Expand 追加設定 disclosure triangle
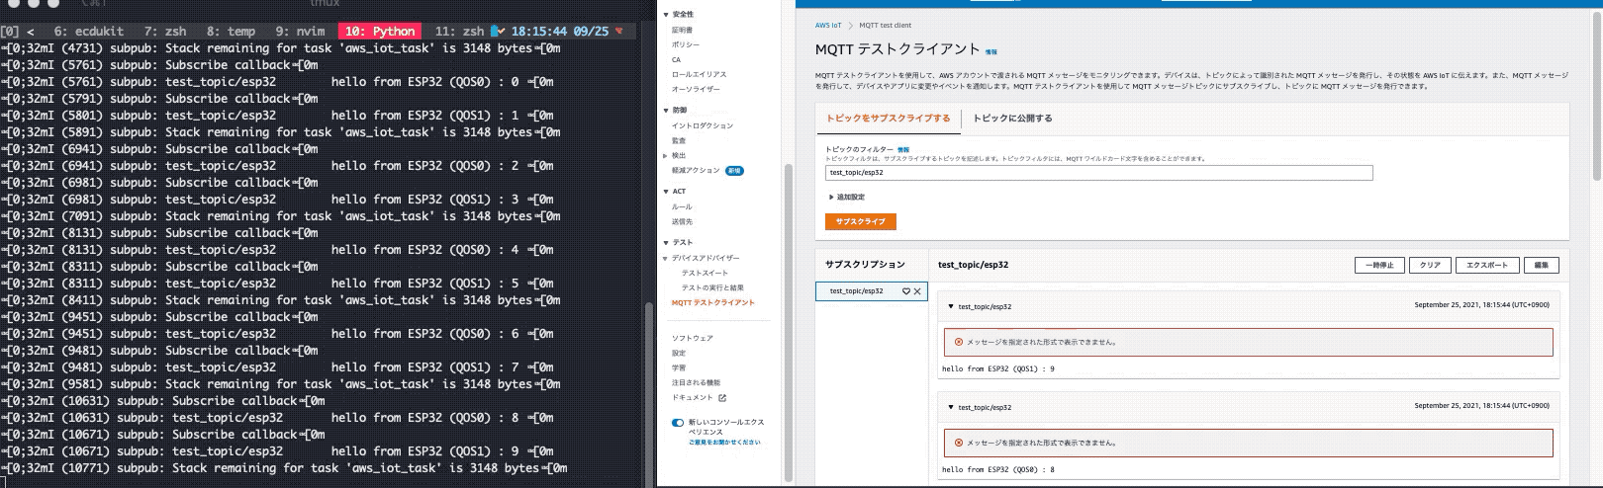Screen dimensions: 1603x488 [831, 198]
